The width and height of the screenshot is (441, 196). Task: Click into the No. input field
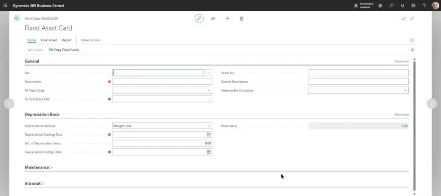coord(158,73)
